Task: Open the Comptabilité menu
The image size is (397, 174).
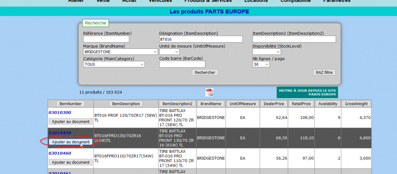Action: pyautogui.click(x=295, y=1)
